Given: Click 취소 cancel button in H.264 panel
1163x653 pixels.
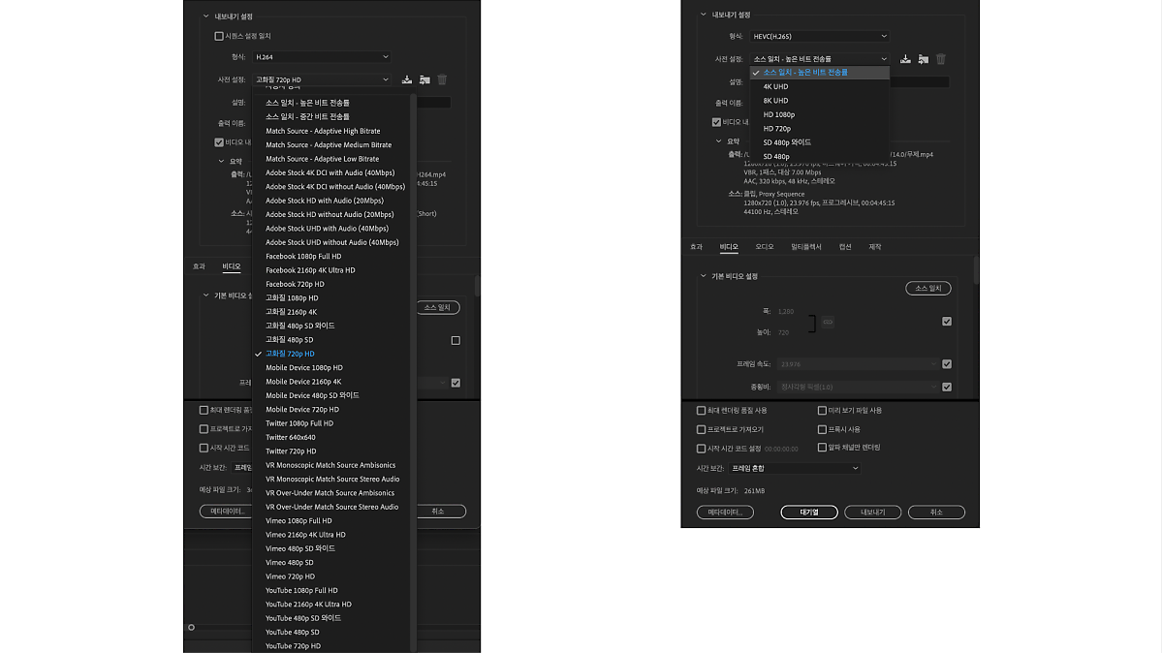Looking at the screenshot, I should [438, 511].
